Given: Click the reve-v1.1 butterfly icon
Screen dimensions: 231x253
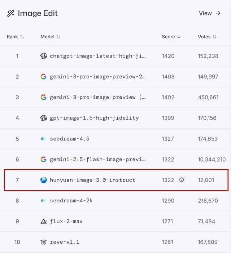Looking at the screenshot, I should pyautogui.click(x=44, y=242).
